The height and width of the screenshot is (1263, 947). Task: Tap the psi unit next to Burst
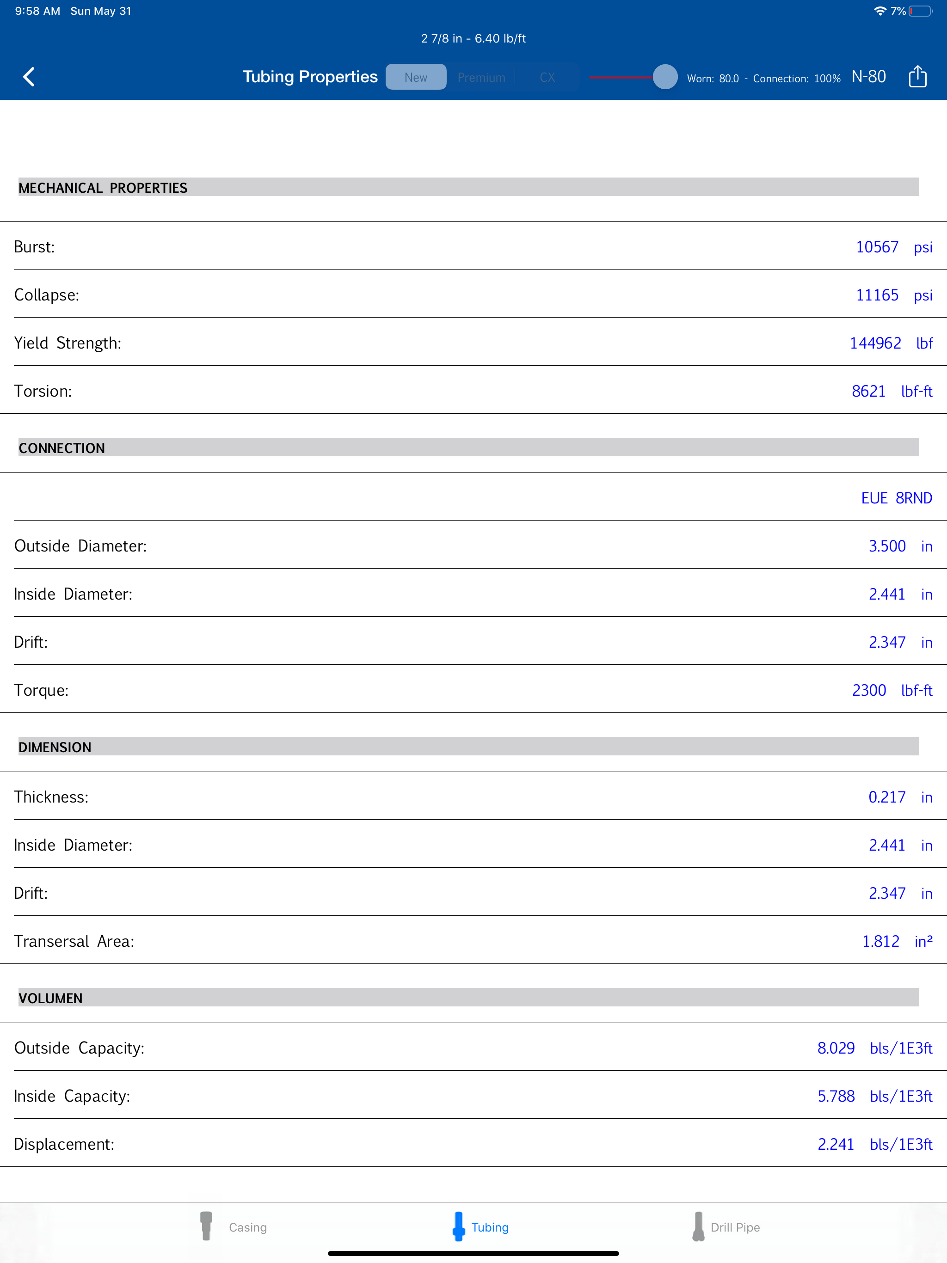point(923,247)
